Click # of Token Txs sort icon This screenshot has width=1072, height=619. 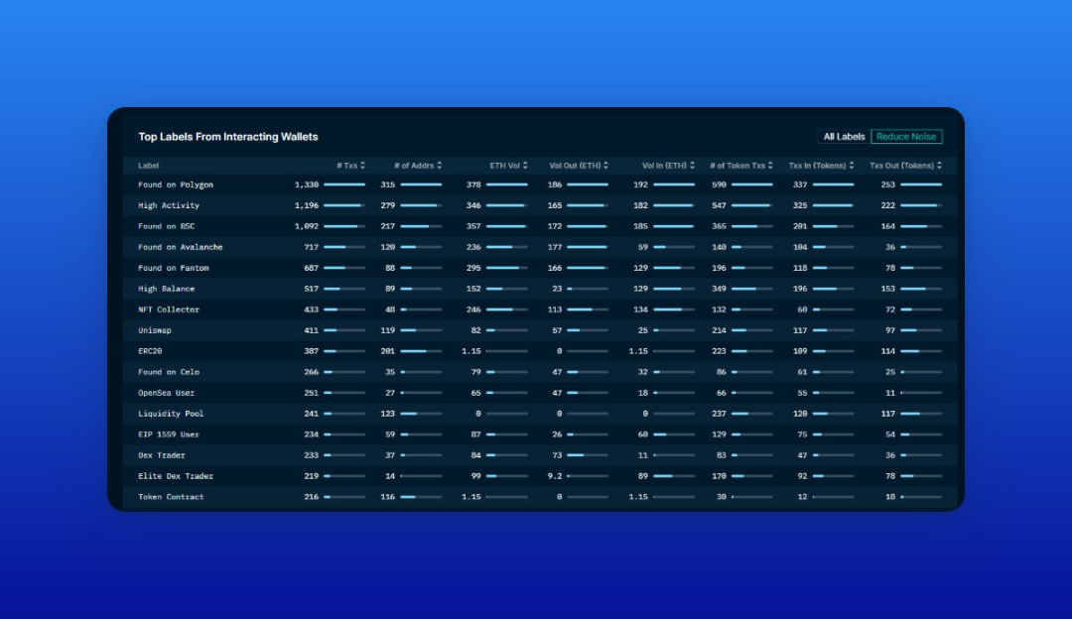click(x=770, y=166)
